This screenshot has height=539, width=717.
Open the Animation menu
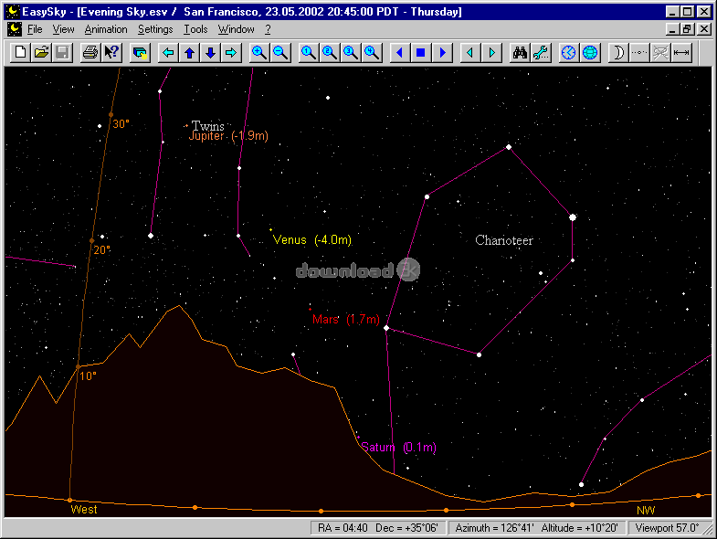click(x=106, y=29)
